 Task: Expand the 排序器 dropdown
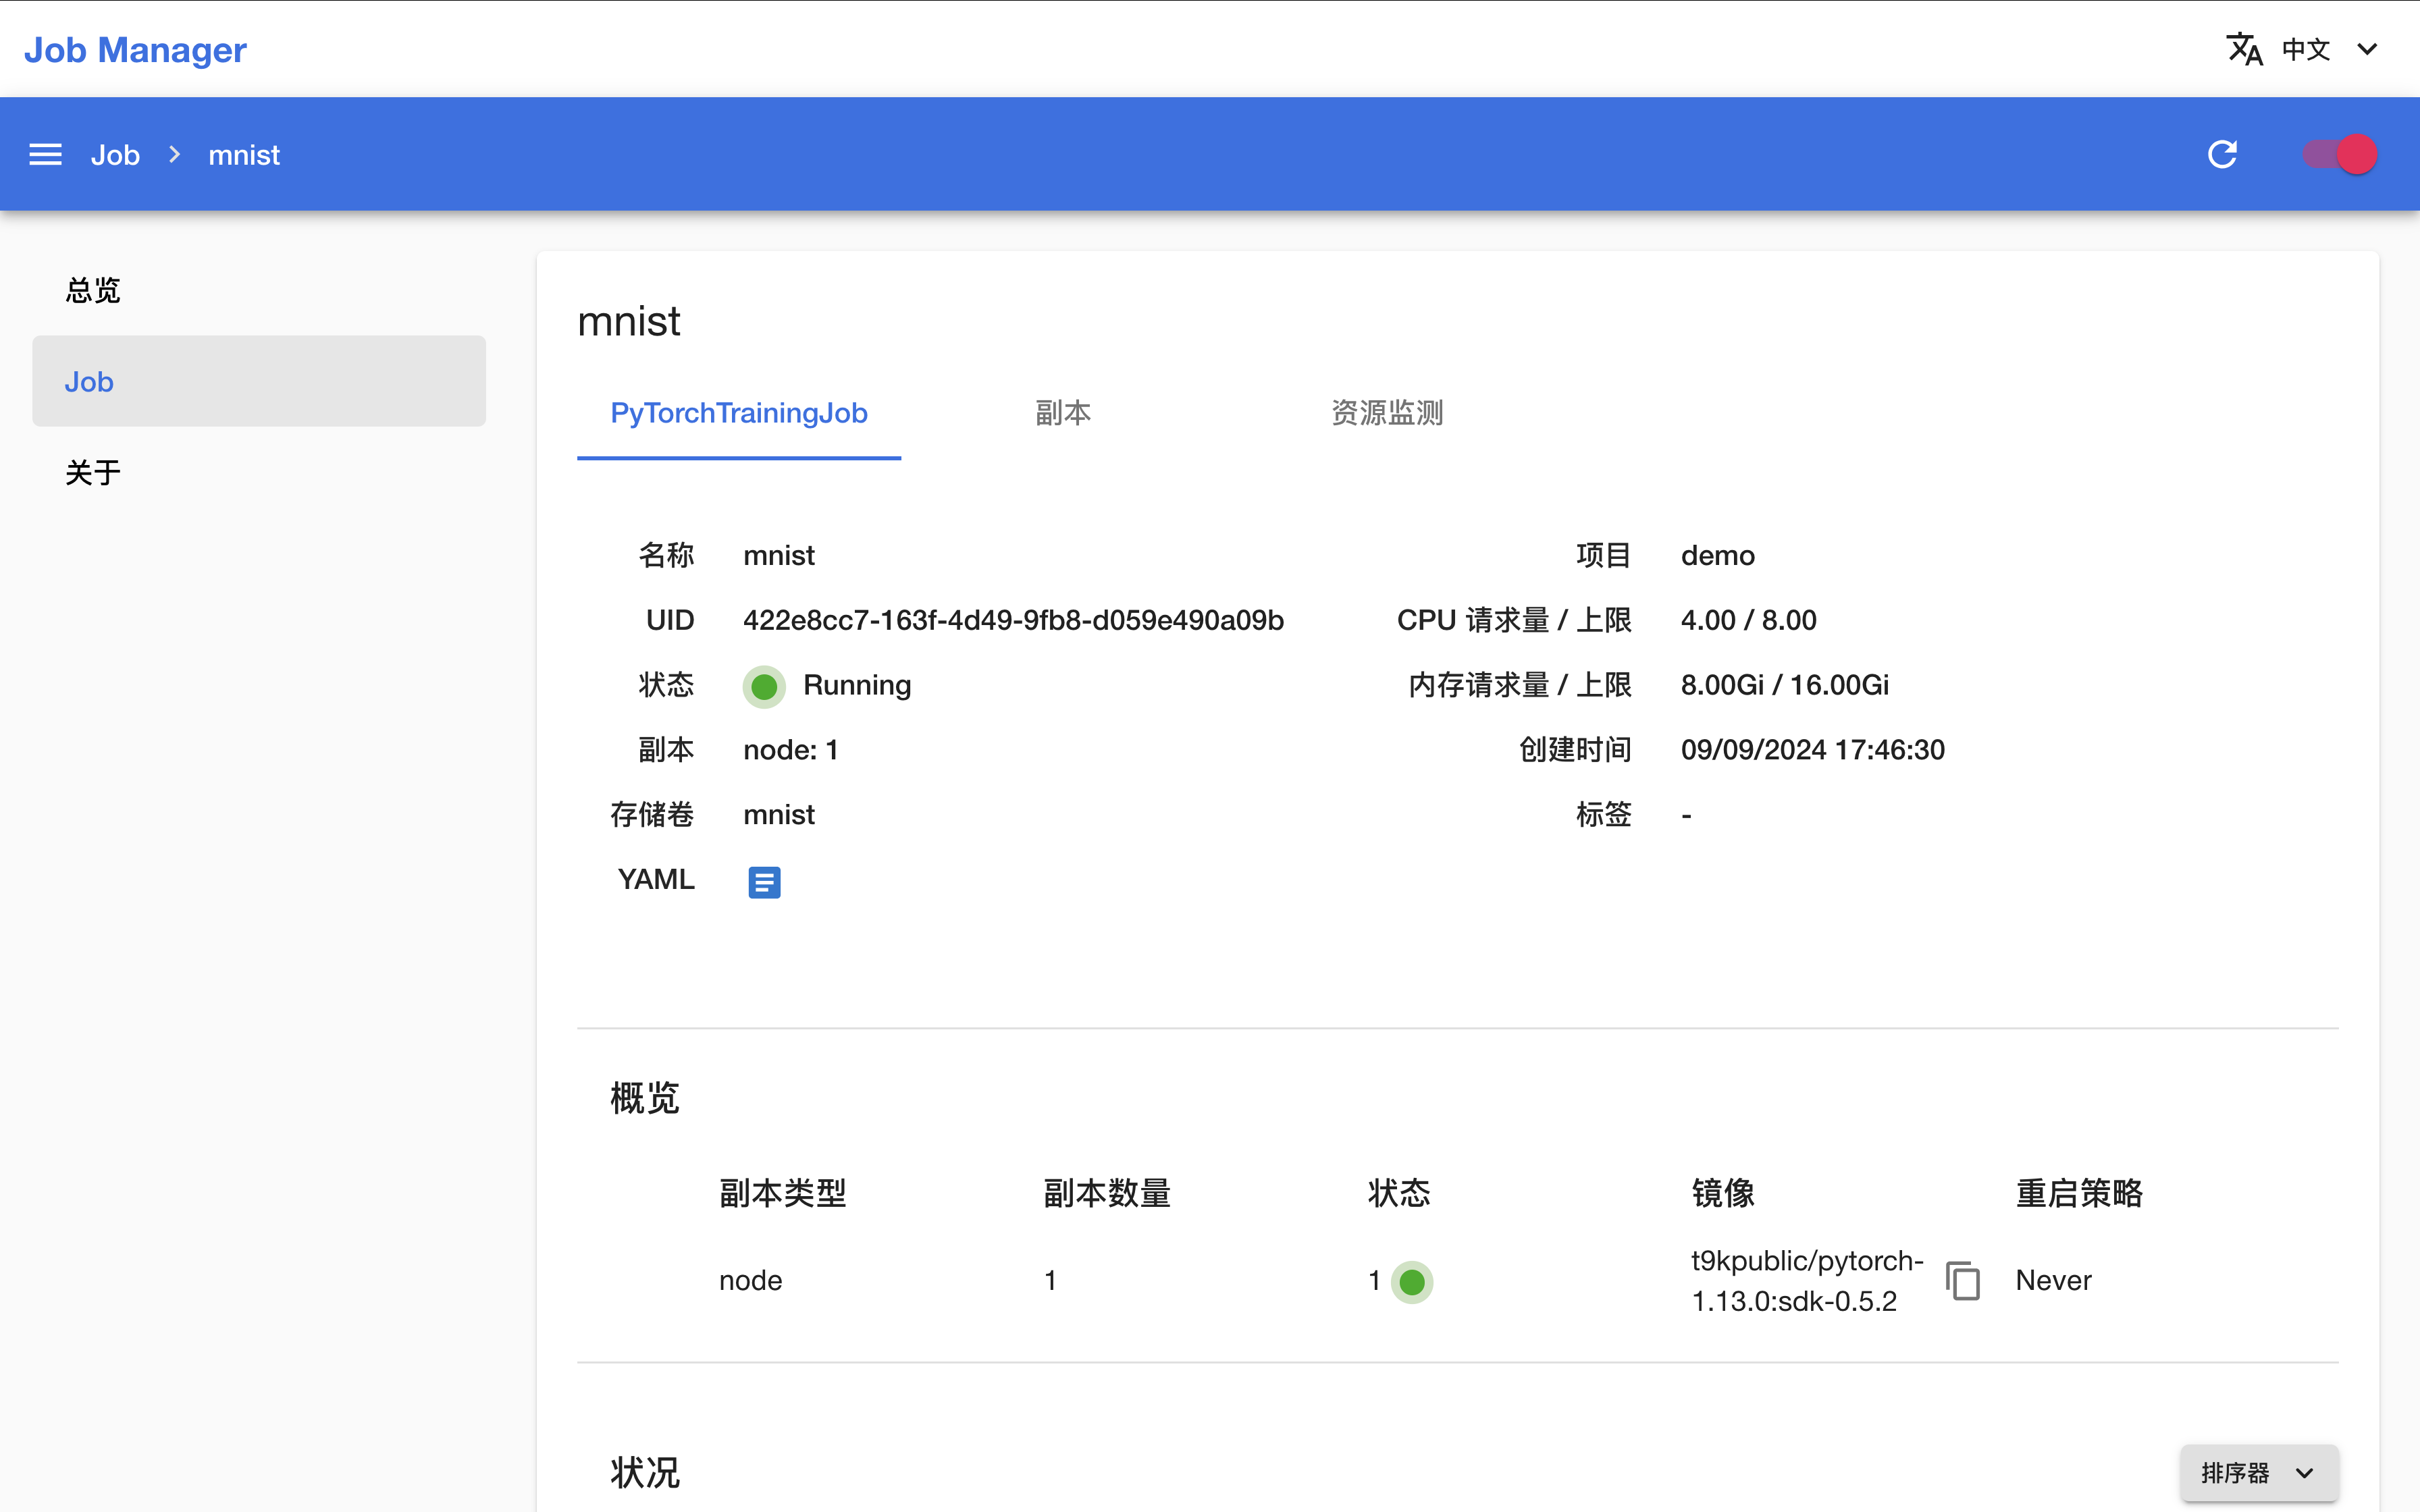[2259, 1472]
